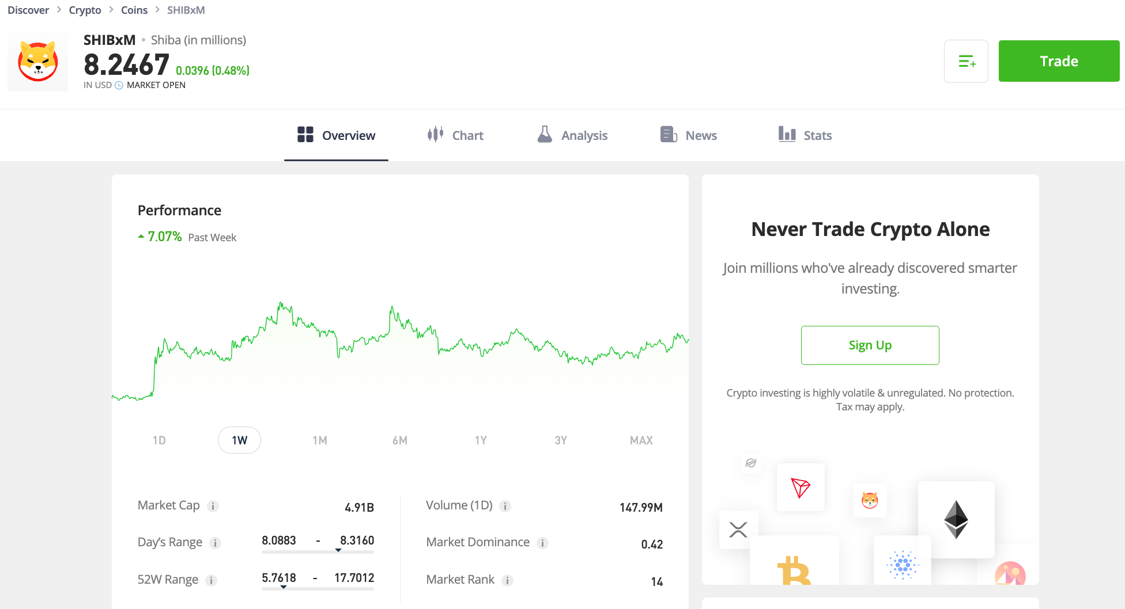The width and height of the screenshot is (1125, 609).
Task: Click the info icon beside Market Rank
Action: click(507, 580)
